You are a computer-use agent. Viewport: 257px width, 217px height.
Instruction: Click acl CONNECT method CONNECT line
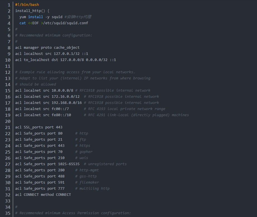tap(43, 195)
